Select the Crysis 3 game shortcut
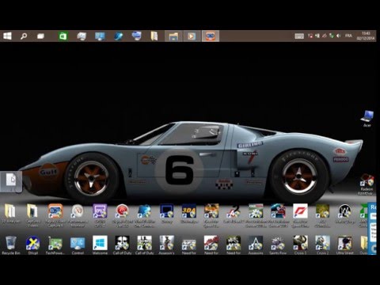Image resolution: width=380 pixels, height=285 pixels. (x=300, y=245)
